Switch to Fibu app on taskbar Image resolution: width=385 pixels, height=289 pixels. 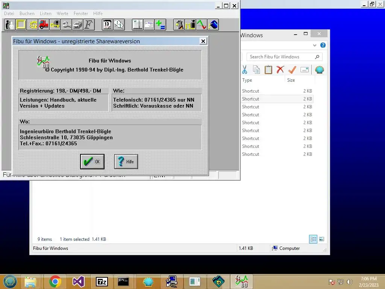click(242, 281)
